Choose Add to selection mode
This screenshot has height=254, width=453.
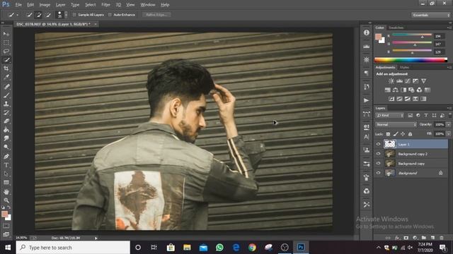click(38, 15)
